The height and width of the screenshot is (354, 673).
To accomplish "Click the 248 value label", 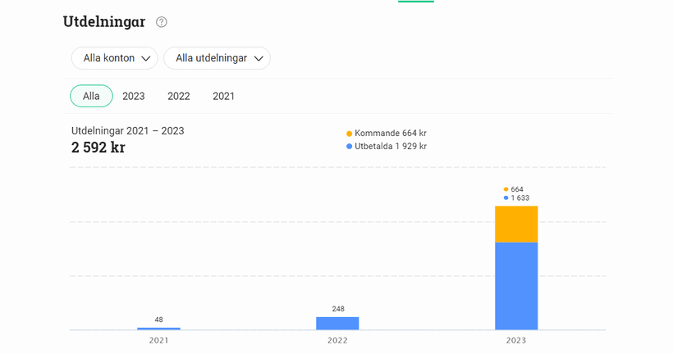I will 337,309.
